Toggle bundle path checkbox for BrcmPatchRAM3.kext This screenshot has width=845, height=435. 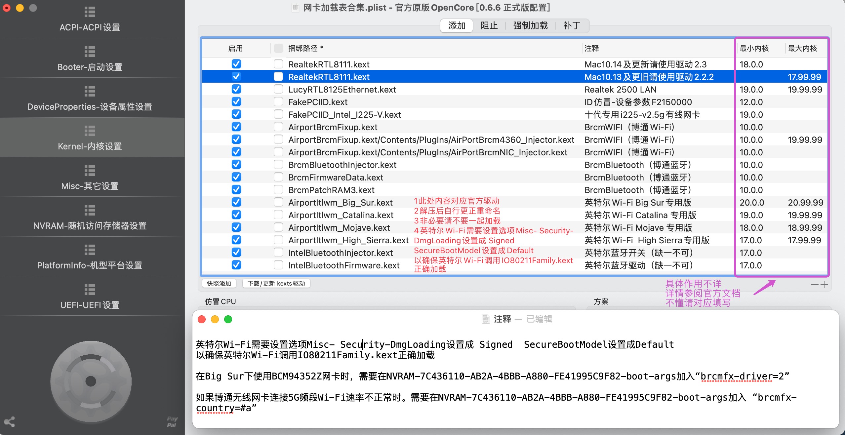pos(278,190)
